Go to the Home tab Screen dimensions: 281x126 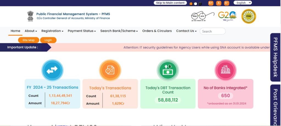tap(15, 31)
